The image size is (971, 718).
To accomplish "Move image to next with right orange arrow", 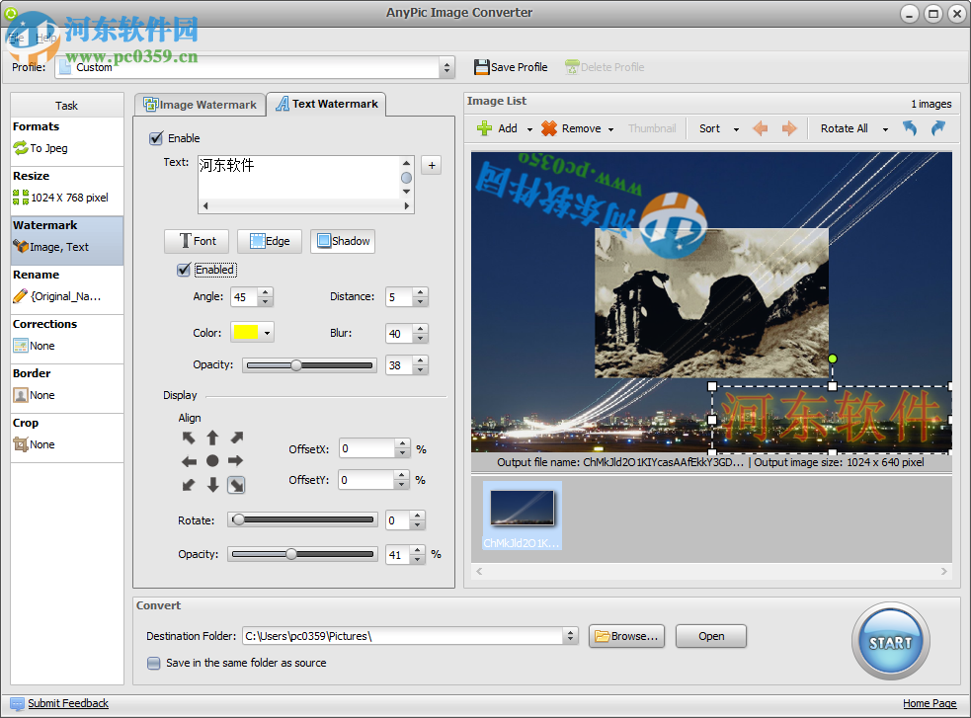I will click(789, 128).
